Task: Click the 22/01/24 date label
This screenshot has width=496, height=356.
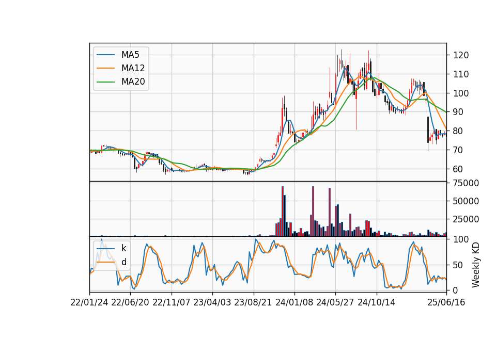Action: click(x=89, y=303)
